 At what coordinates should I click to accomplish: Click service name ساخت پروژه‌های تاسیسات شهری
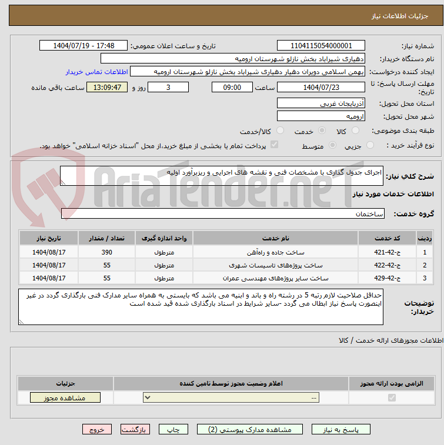(x=275, y=265)
